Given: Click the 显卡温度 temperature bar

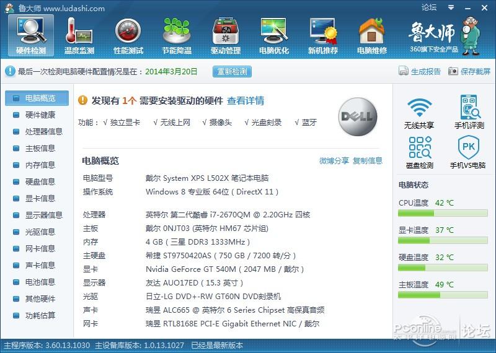Looking at the screenshot, I should 443,241.
